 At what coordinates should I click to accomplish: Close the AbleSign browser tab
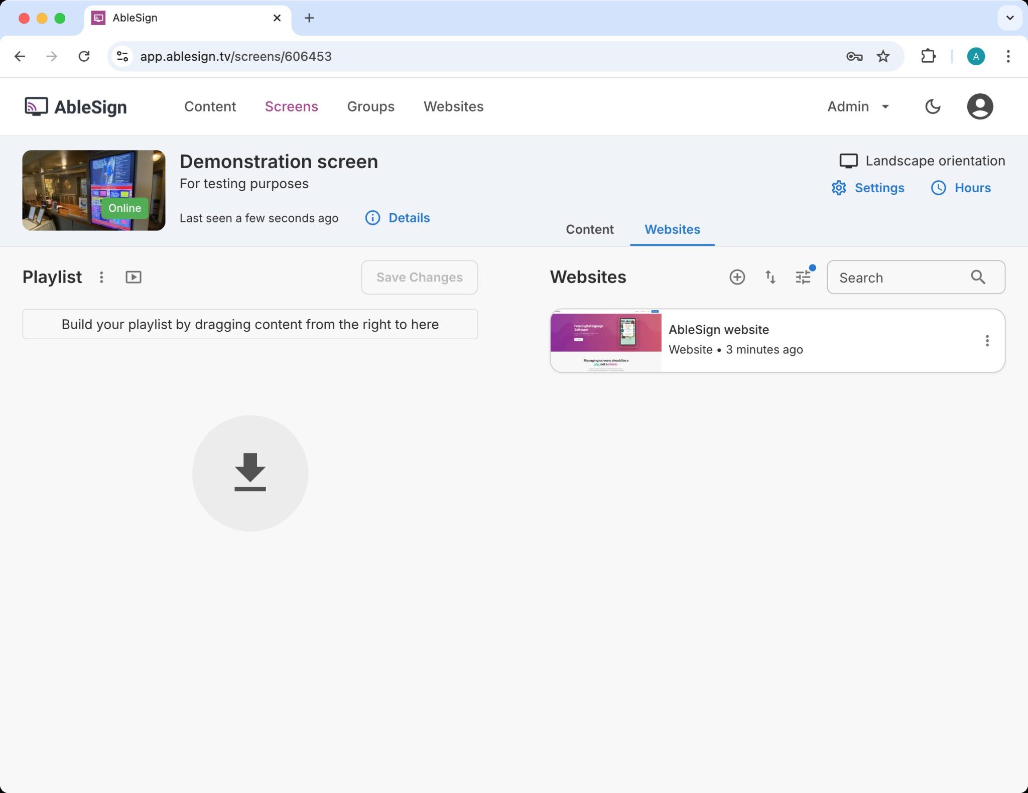[277, 18]
